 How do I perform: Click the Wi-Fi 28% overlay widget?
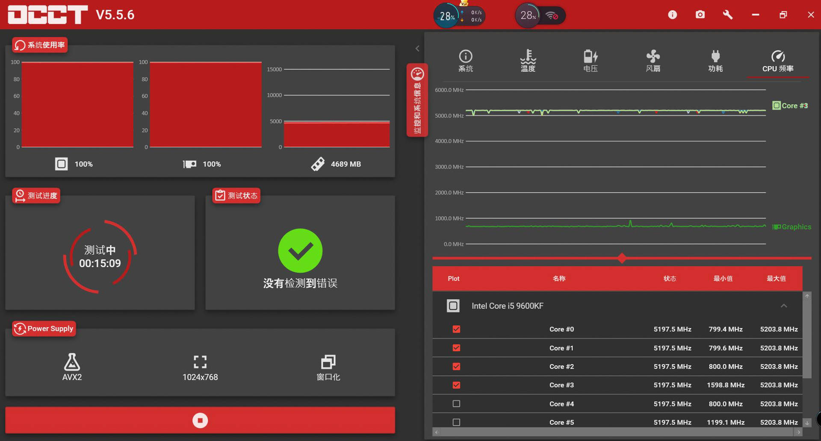[540, 16]
